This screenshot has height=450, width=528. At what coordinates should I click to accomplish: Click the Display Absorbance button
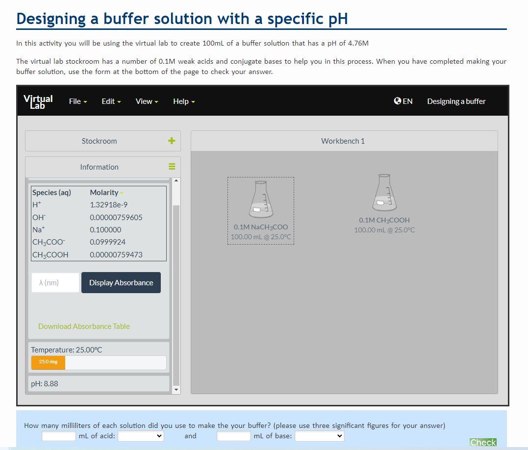point(121,282)
